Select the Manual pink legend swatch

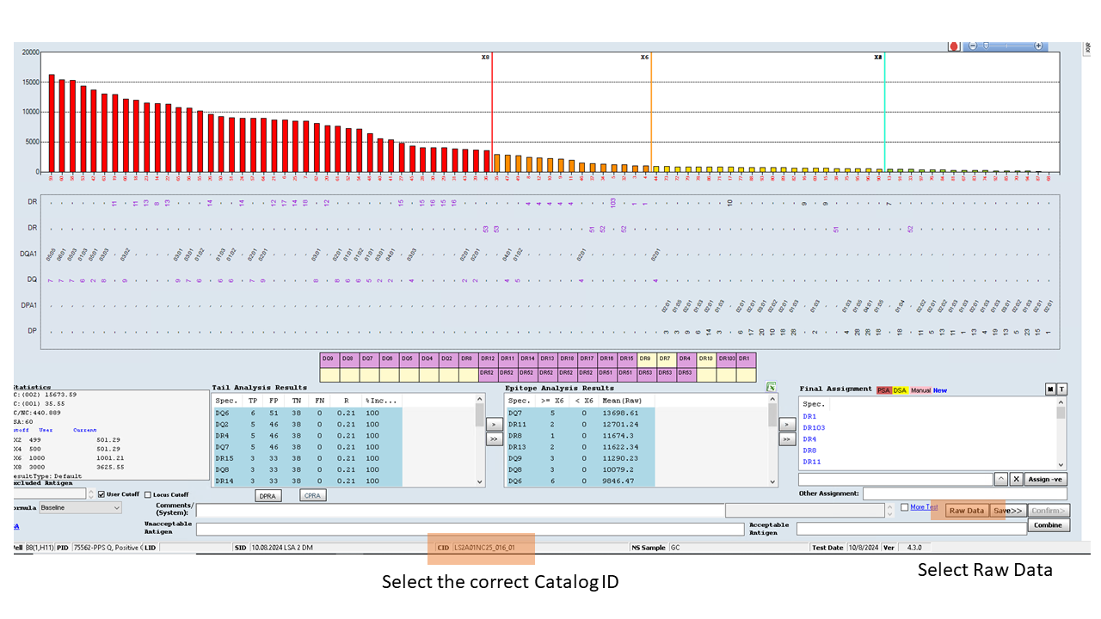pyautogui.click(x=920, y=390)
